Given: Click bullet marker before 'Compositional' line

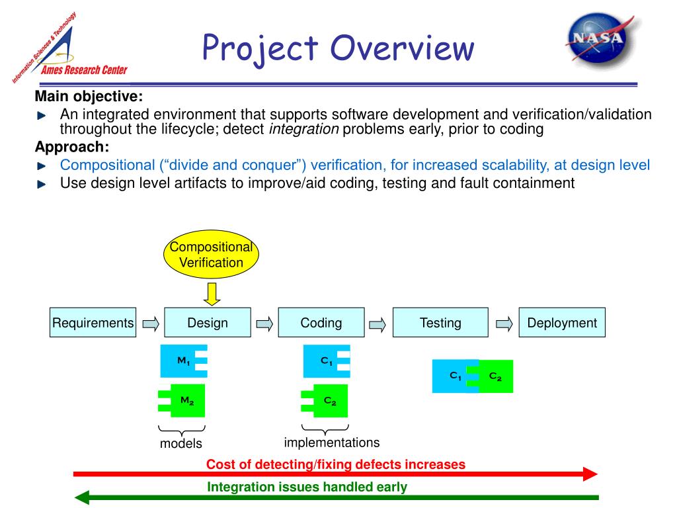Looking at the screenshot, I should [42, 166].
